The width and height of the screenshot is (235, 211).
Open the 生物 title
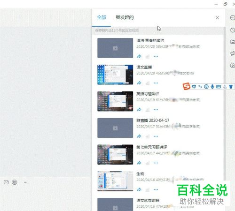click(140, 174)
